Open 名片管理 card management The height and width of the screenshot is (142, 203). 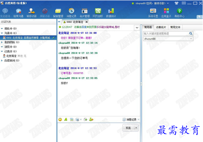coord(84,13)
